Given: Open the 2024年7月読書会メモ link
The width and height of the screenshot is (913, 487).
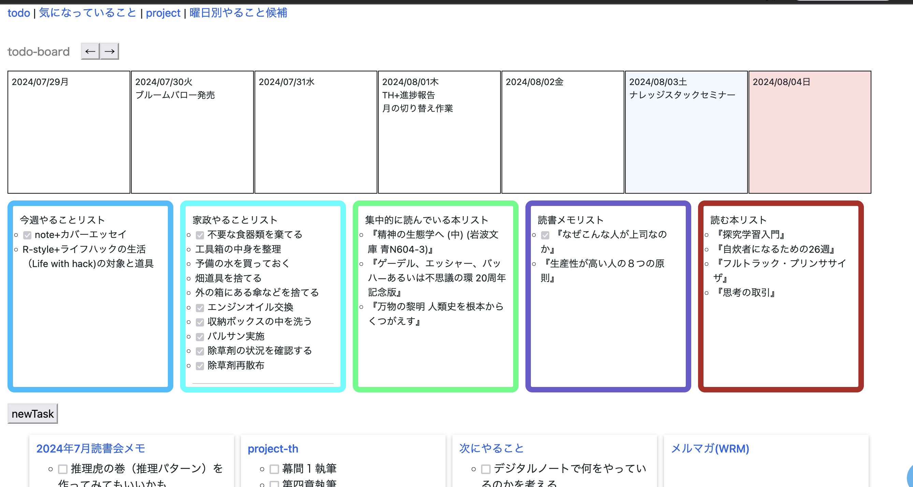Looking at the screenshot, I should [91, 448].
